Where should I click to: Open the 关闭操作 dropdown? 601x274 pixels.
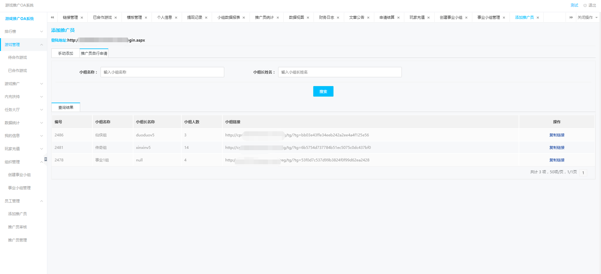pyautogui.click(x=587, y=18)
